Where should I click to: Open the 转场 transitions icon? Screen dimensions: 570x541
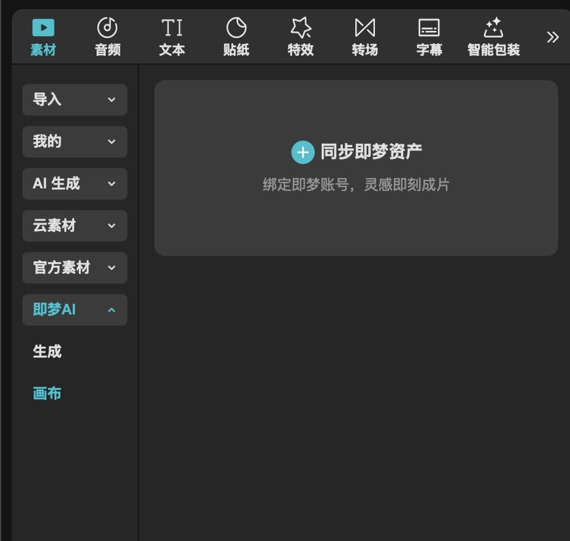[365, 28]
